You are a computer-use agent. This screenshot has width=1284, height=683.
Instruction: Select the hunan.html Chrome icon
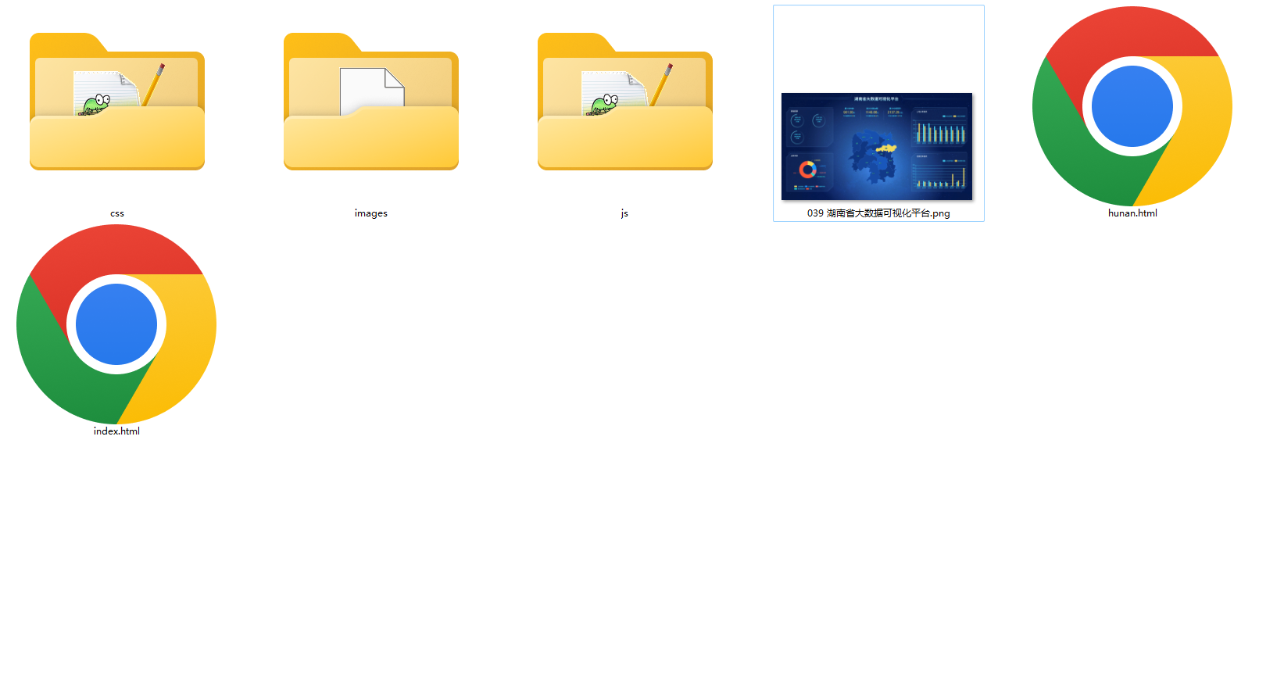pyautogui.click(x=1132, y=106)
